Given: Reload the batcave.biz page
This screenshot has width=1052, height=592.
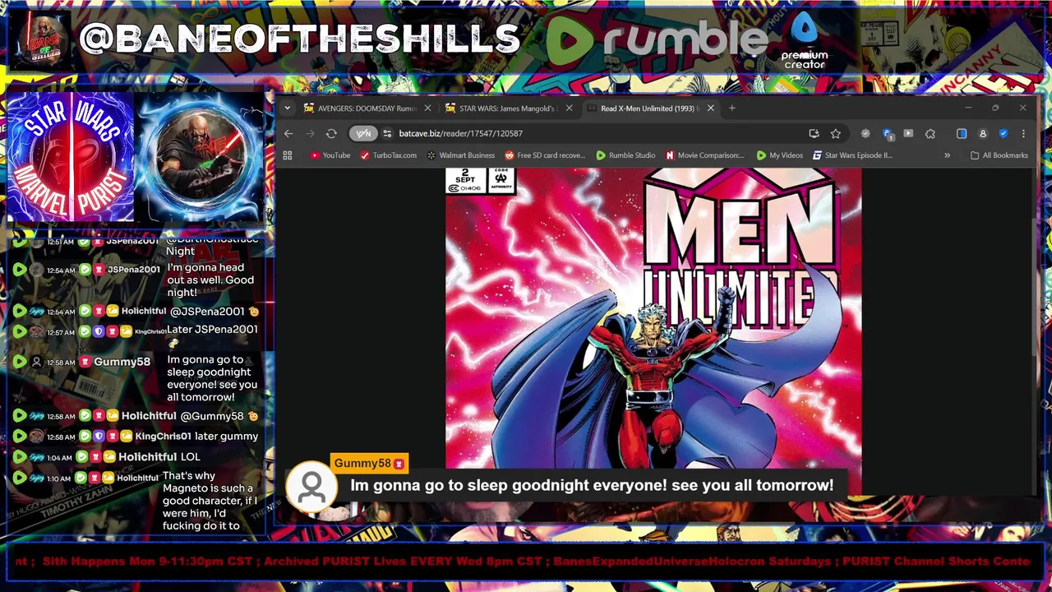Looking at the screenshot, I should coord(331,133).
